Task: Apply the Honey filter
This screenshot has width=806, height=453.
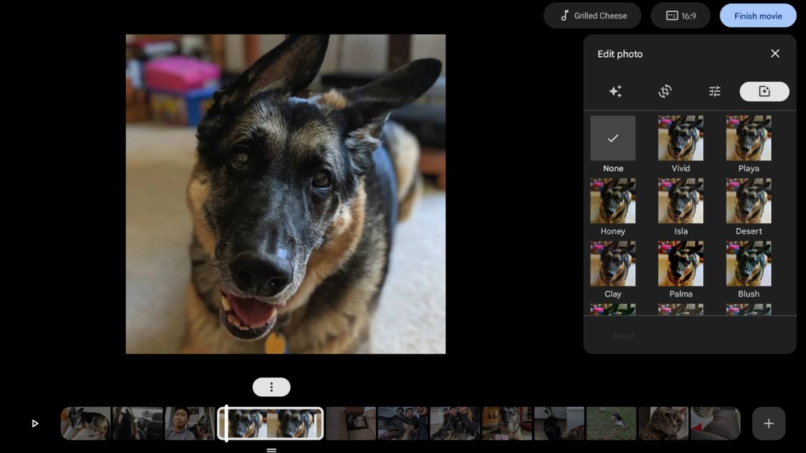Action: tap(612, 201)
